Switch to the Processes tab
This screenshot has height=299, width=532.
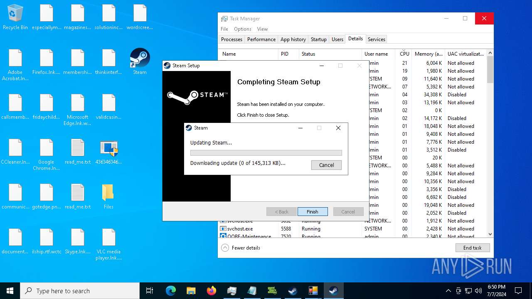232,39
